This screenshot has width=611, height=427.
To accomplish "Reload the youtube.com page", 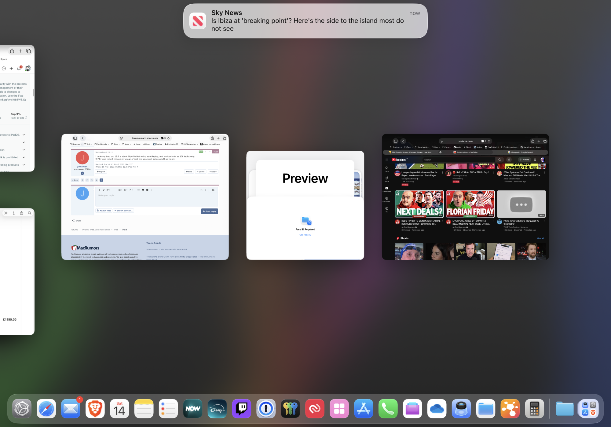I will (489, 141).
